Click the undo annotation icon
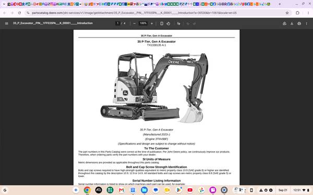The width and height of the screenshot is (313, 195). (188, 23)
